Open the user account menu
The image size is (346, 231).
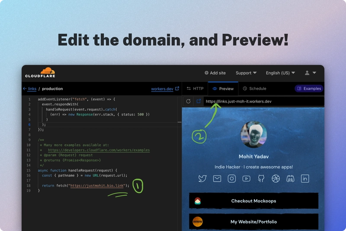[310, 73]
